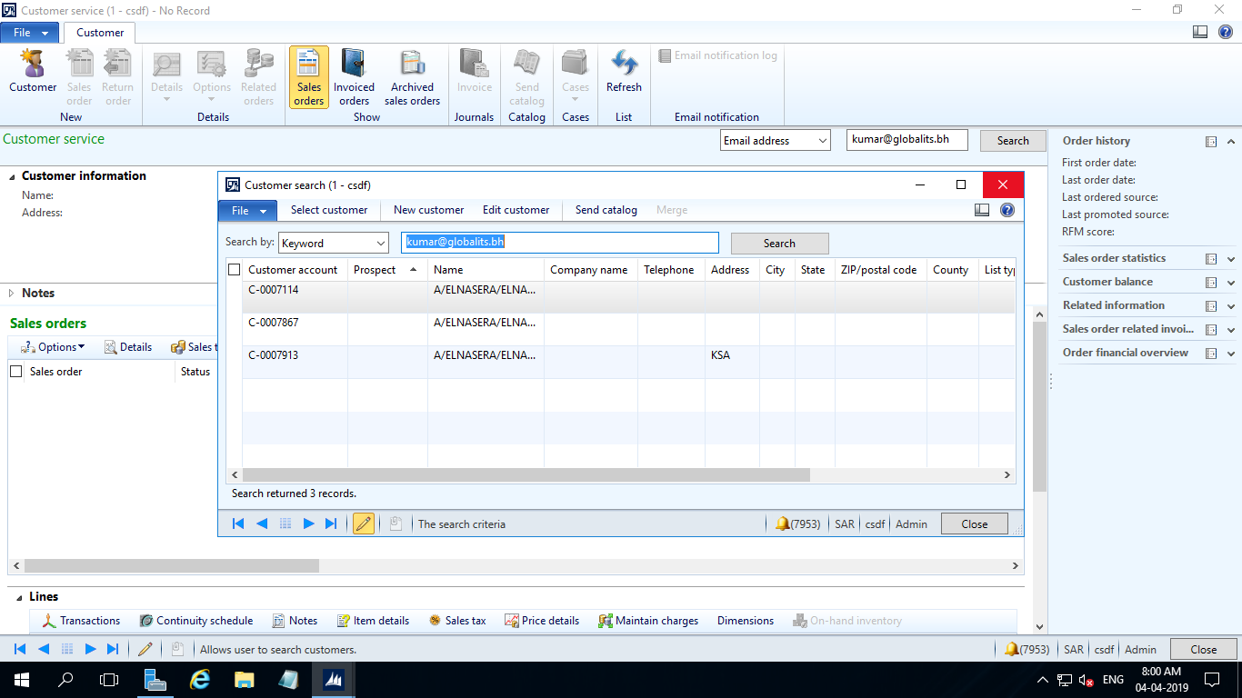Check the Sales order header checkbox

[x=16, y=372]
